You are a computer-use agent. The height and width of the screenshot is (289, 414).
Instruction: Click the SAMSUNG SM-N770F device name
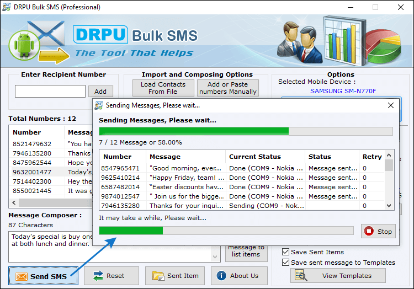tap(343, 91)
